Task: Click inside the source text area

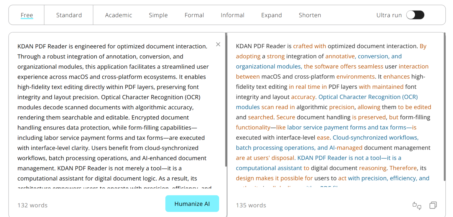Action: coord(112,112)
